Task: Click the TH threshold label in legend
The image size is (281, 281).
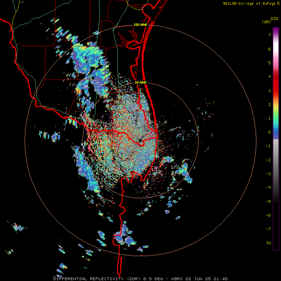Action: coord(268,243)
